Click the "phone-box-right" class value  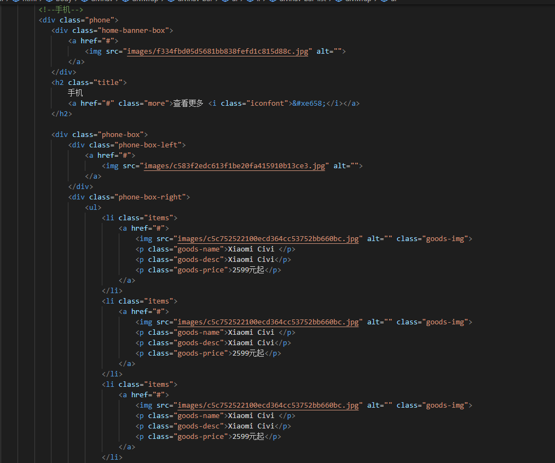tap(150, 197)
